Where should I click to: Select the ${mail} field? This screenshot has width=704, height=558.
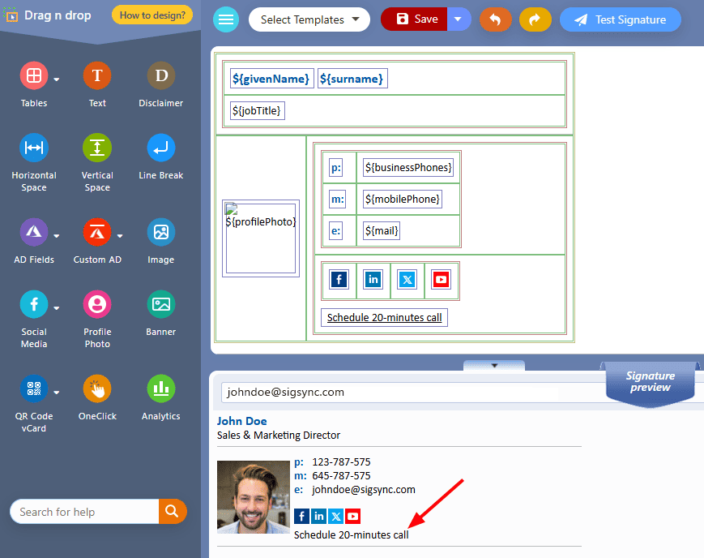[x=382, y=230]
